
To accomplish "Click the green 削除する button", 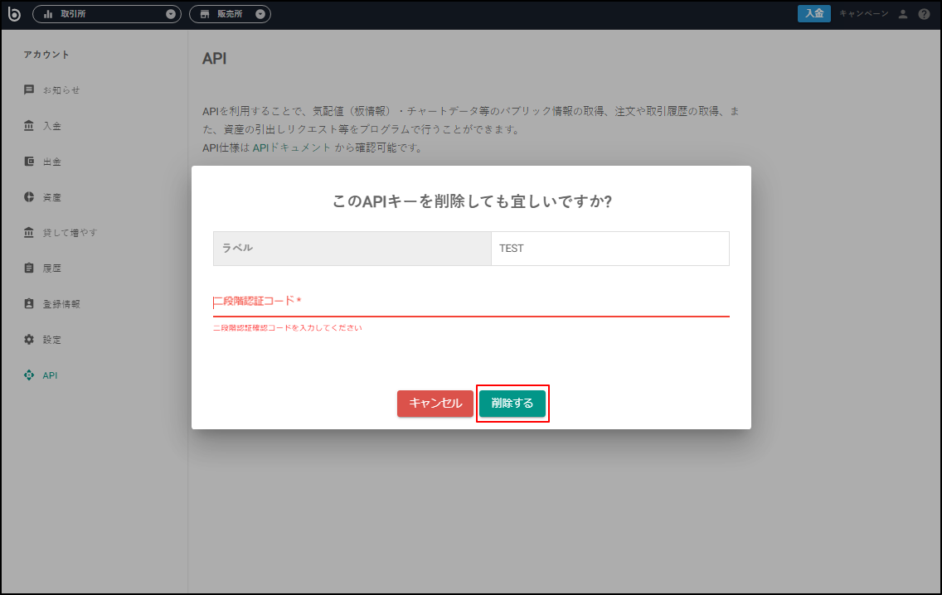I will [x=512, y=403].
